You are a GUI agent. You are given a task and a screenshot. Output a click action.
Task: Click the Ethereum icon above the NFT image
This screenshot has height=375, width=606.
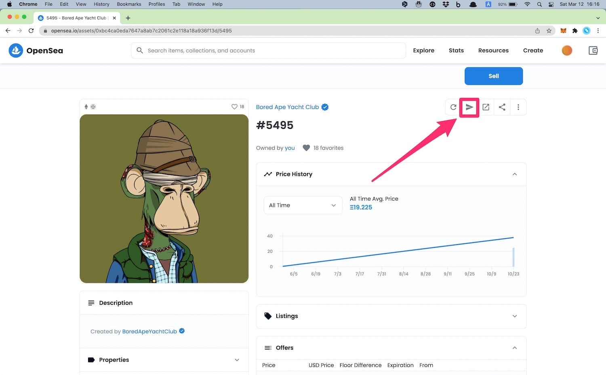point(86,107)
